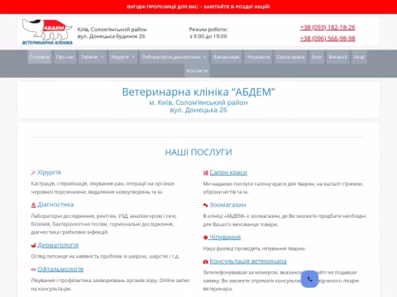
Task: Select Салон краси in the navigation bar
Action: pyautogui.click(x=290, y=57)
